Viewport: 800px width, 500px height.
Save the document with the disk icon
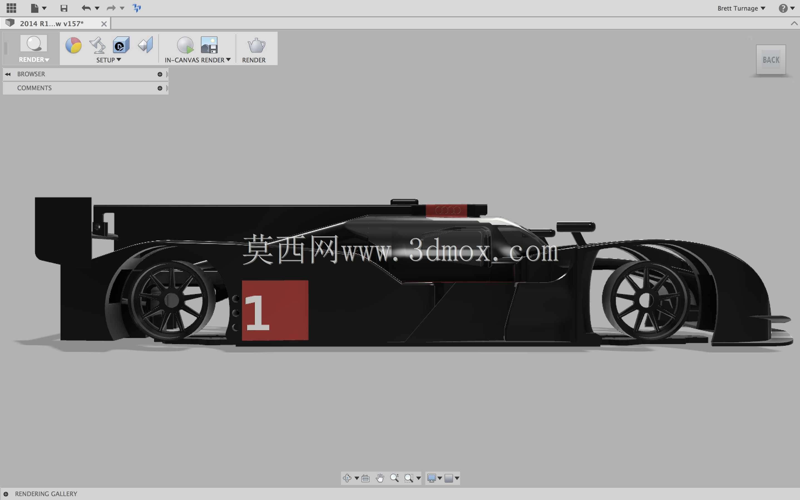tap(64, 8)
